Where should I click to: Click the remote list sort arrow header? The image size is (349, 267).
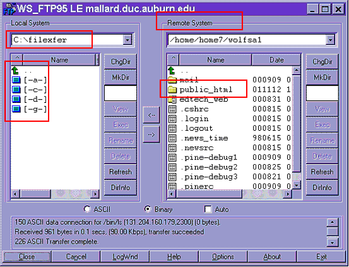(x=173, y=59)
